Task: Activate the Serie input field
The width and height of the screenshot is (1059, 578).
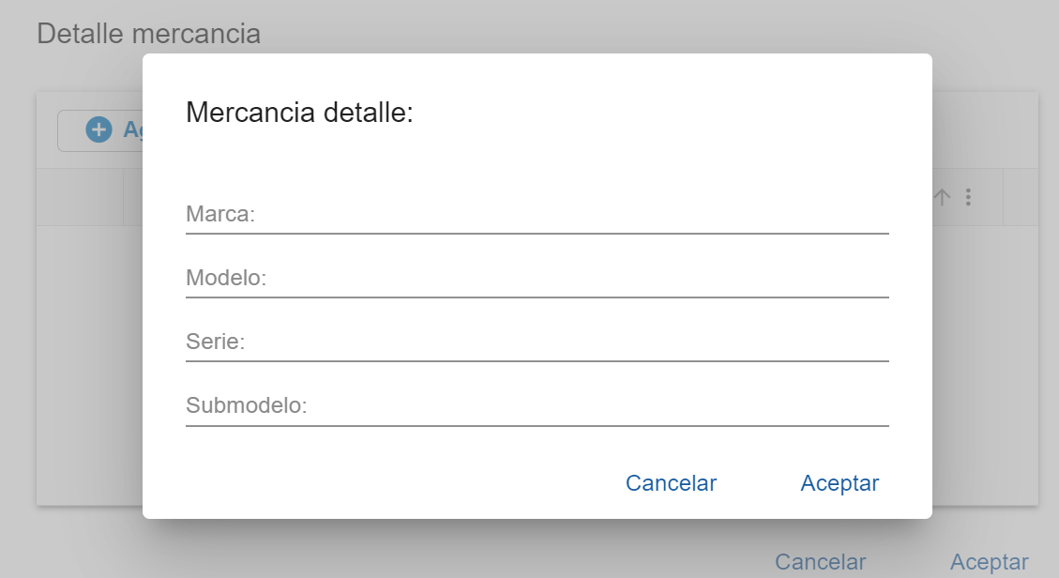Action: point(537,342)
